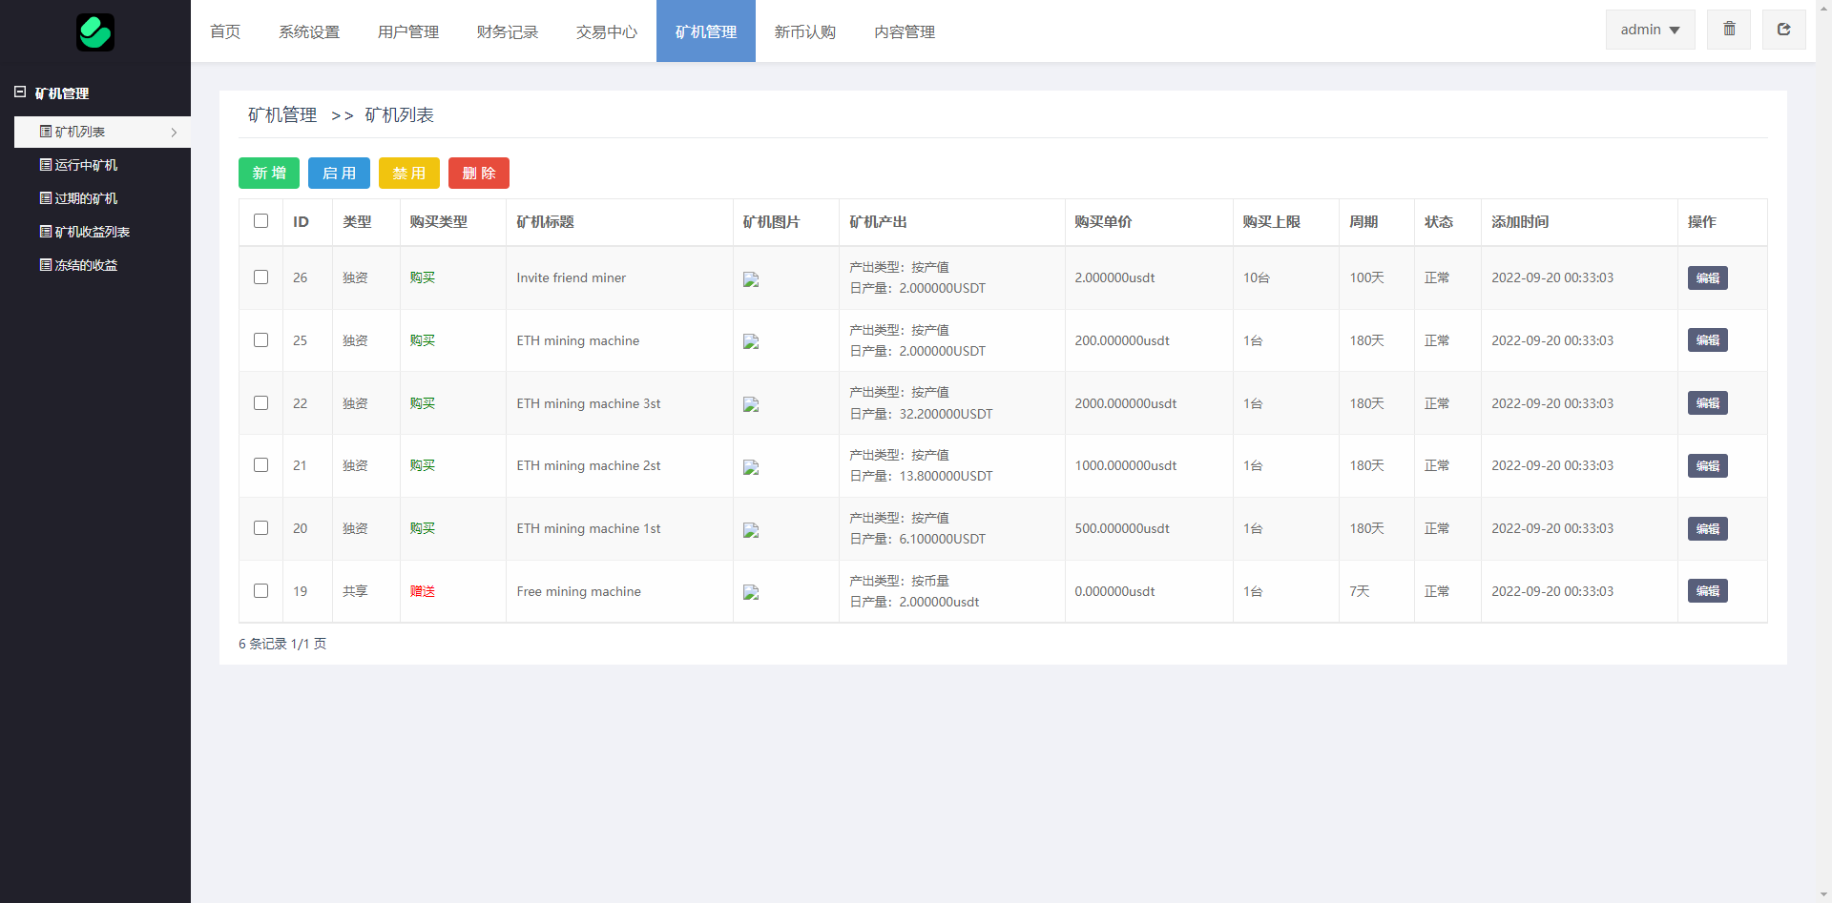Screen dimensions: 1832x903
Task: Click the green 新增 button
Action: [269, 174]
